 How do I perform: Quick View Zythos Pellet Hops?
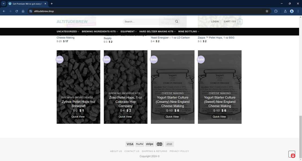click(x=78, y=117)
